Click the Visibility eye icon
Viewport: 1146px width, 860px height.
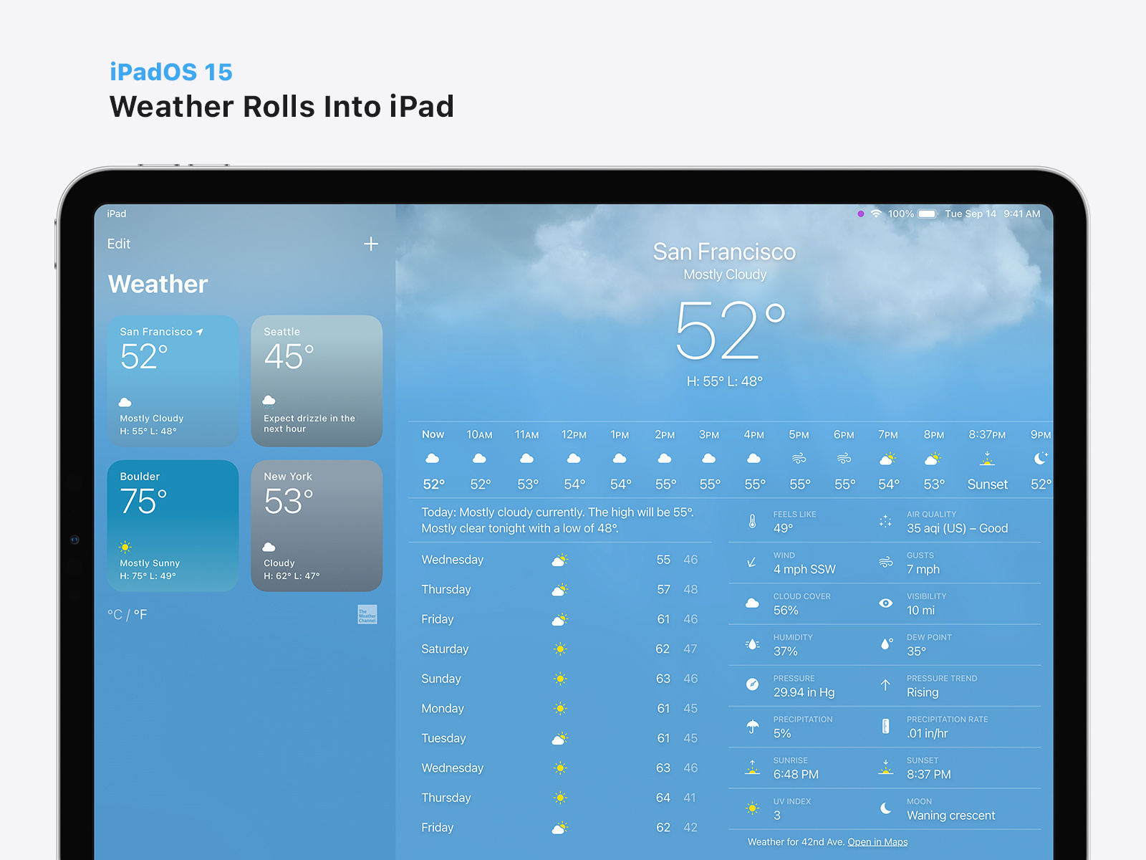[885, 603]
